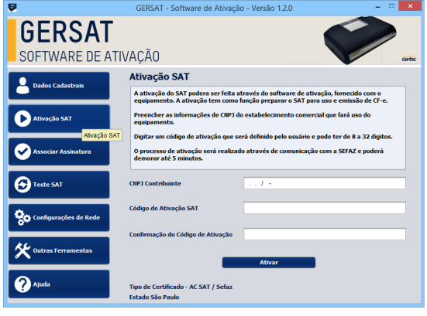
Task: Open the Dados Cadastrais section
Action: [59, 86]
